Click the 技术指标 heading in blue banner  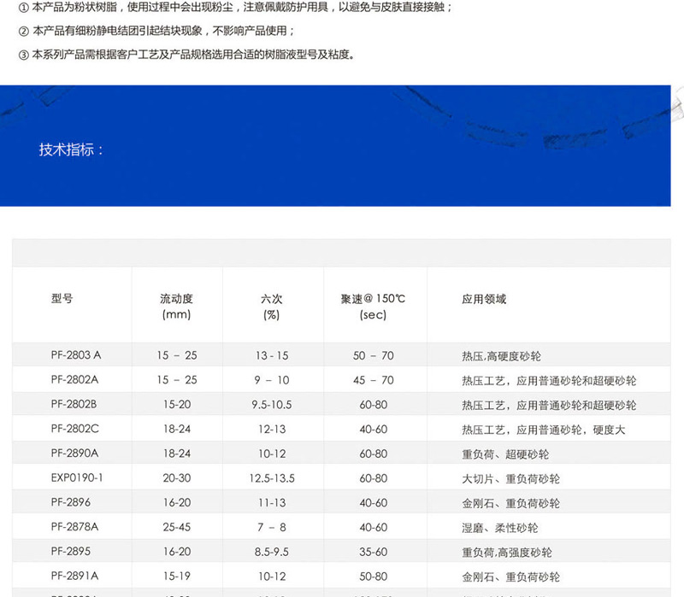click(72, 149)
